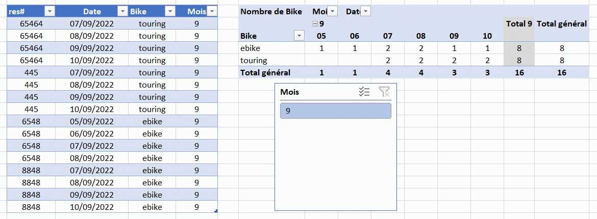Viewport: 597px width, 219px height.
Task: Open the Date column filter in table
Action: [x=122, y=11]
